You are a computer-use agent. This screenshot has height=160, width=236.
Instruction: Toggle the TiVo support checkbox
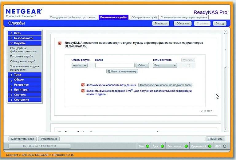click(83, 91)
